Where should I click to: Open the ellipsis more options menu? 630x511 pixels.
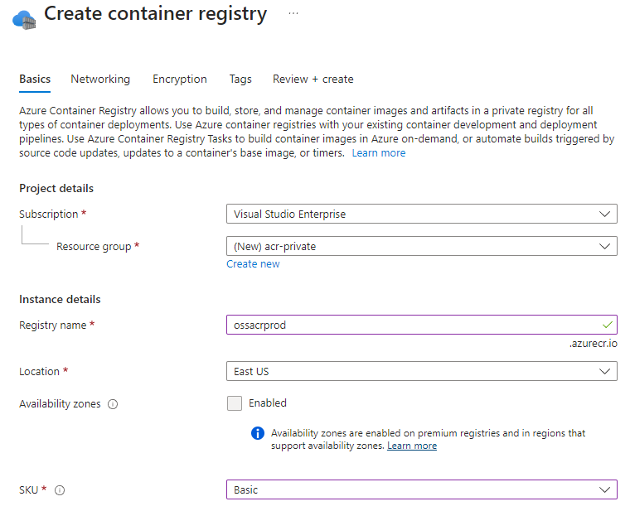point(293,14)
